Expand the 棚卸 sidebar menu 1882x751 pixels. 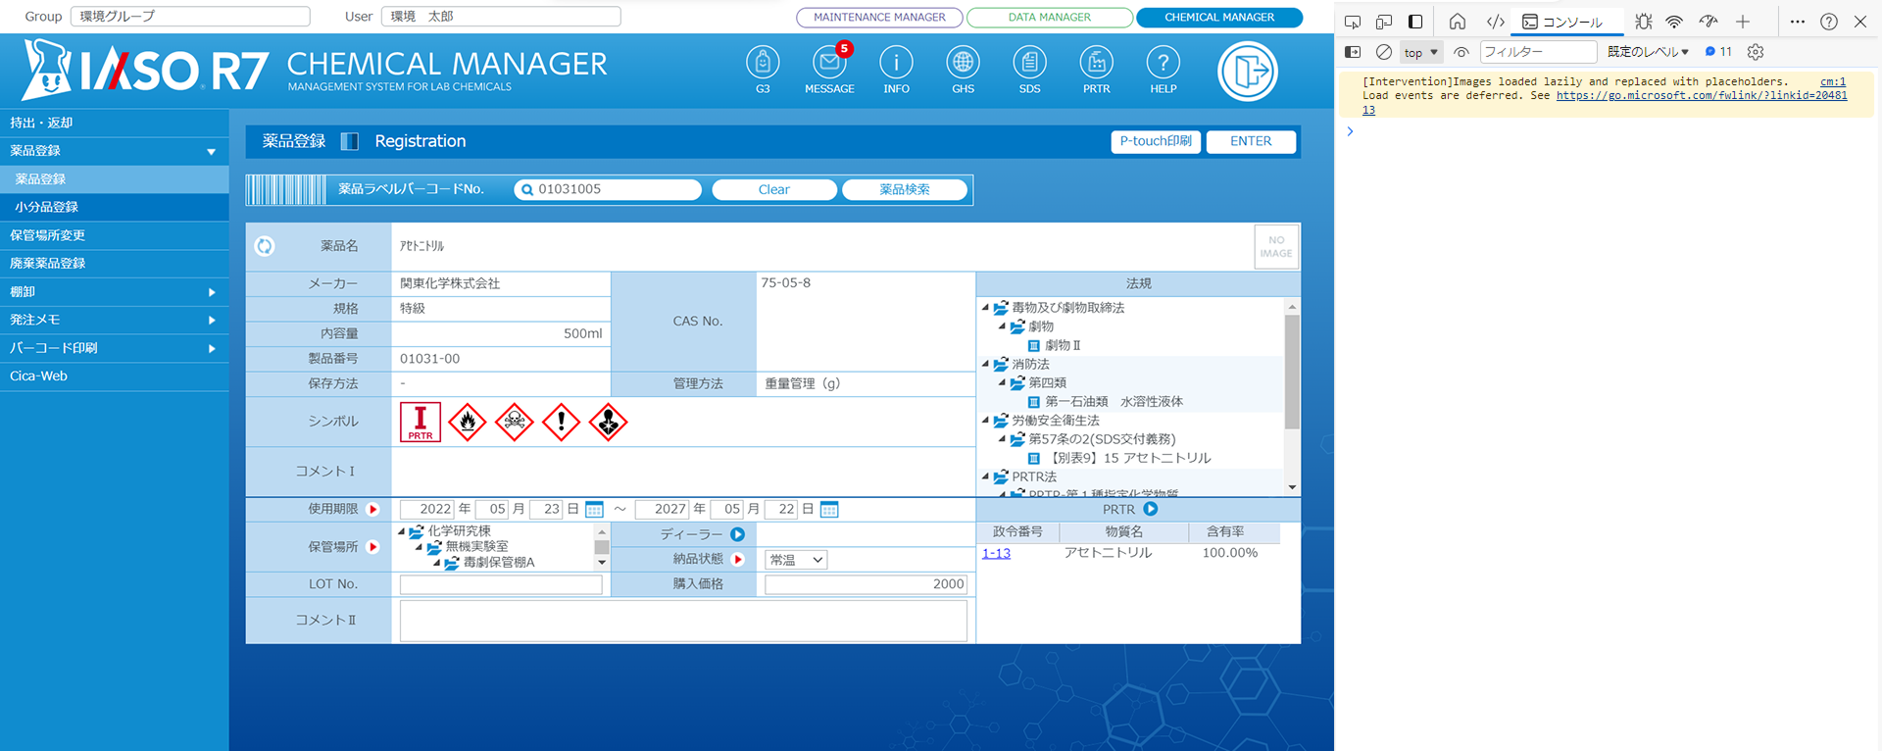point(114,292)
